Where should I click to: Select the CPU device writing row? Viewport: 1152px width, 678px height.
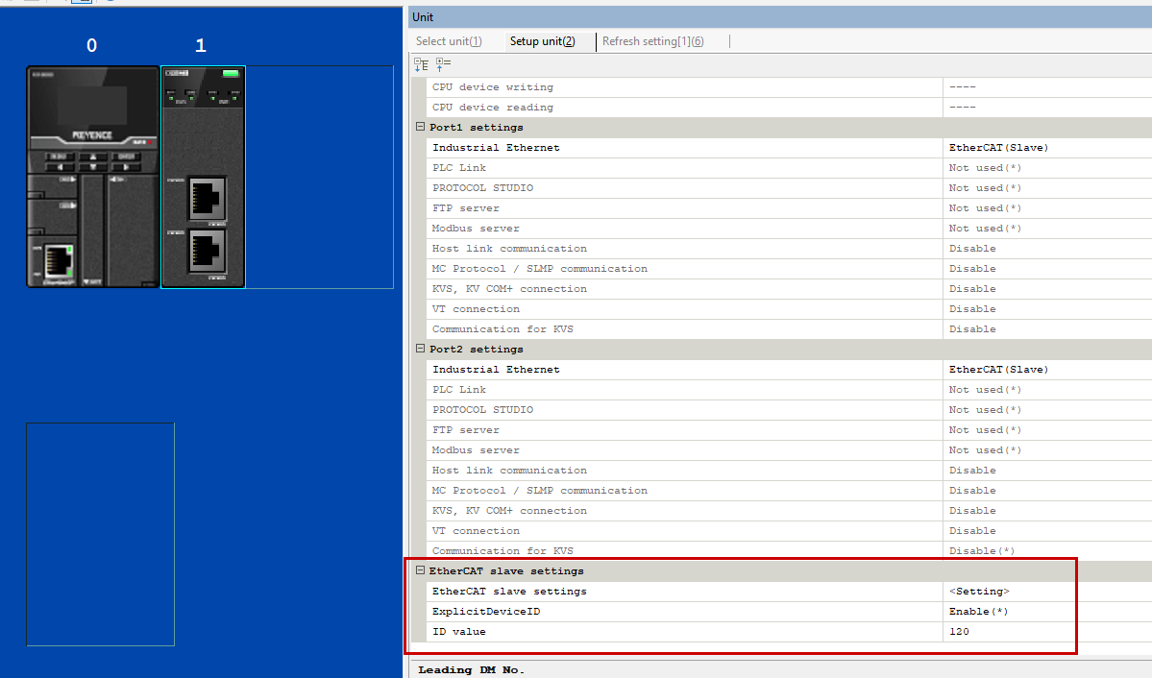492,87
